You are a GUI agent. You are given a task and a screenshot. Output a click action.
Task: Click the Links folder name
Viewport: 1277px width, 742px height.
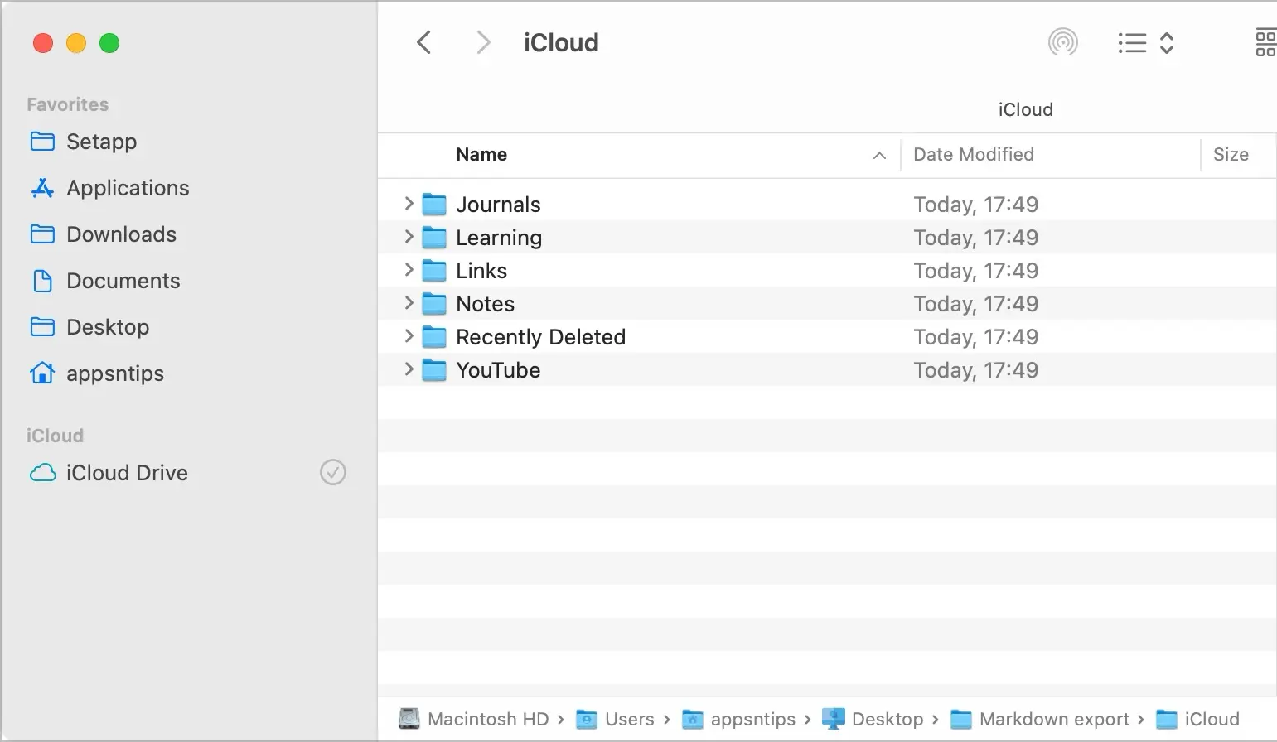point(481,271)
